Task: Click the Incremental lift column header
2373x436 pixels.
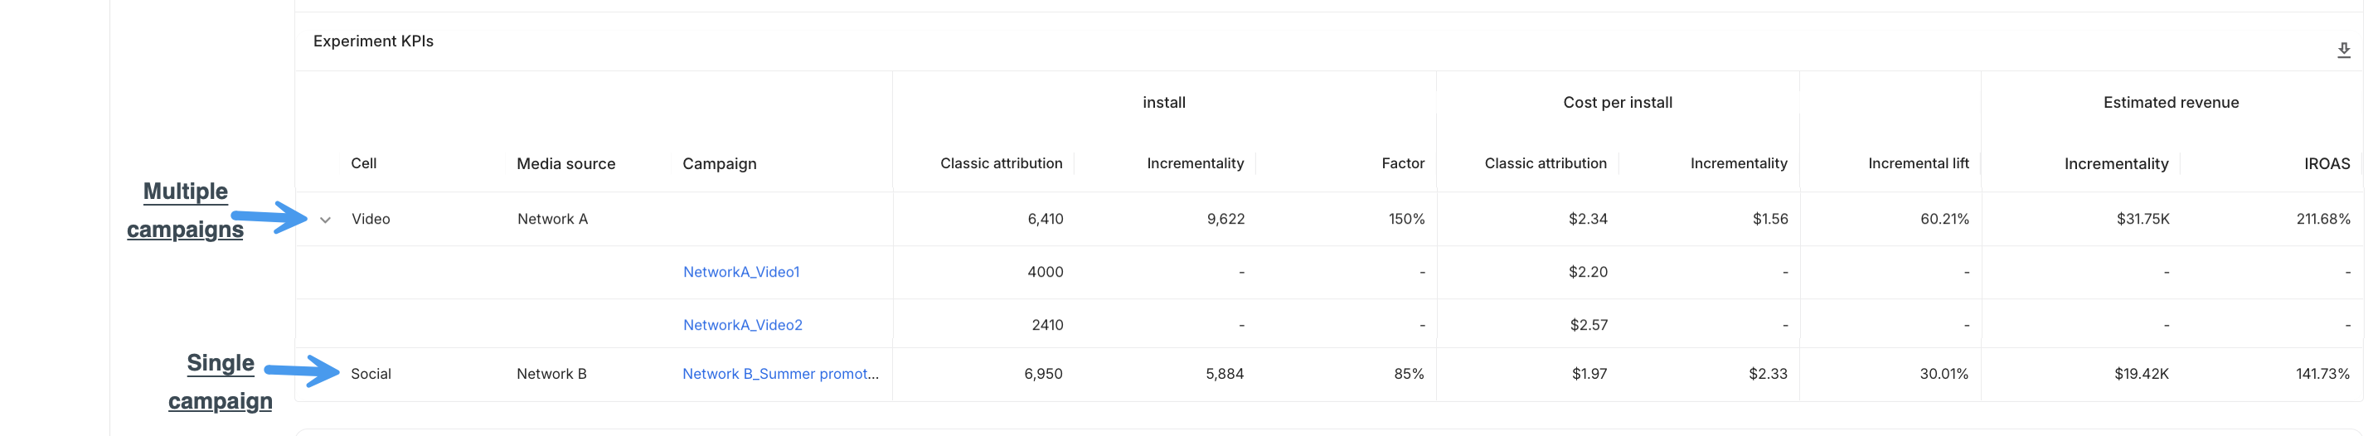Action: click(1918, 163)
